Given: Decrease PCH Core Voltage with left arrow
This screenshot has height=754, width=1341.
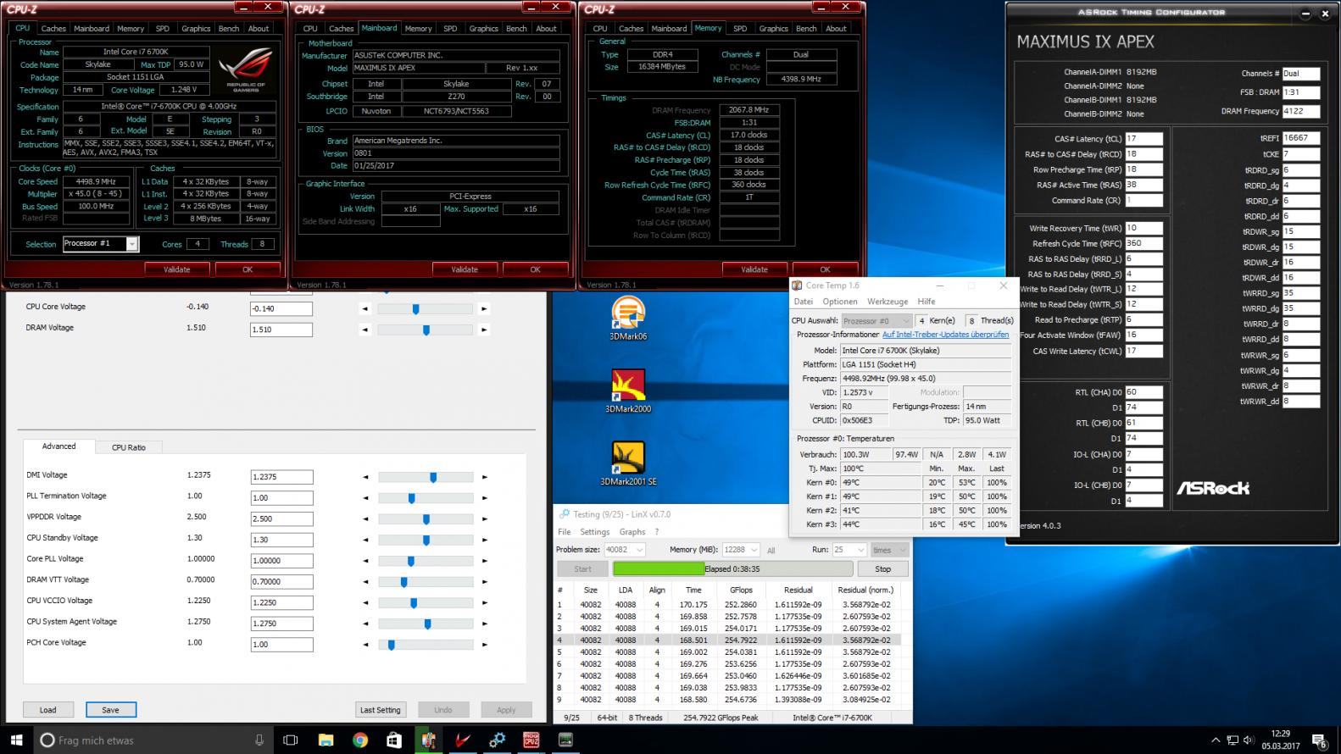Looking at the screenshot, I should (x=365, y=645).
